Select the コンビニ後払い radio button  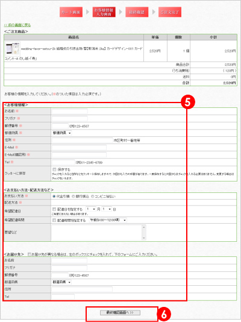click(x=93, y=197)
